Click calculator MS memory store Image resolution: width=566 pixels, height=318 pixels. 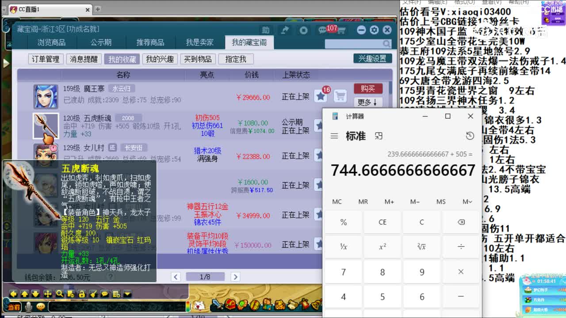[x=441, y=201]
